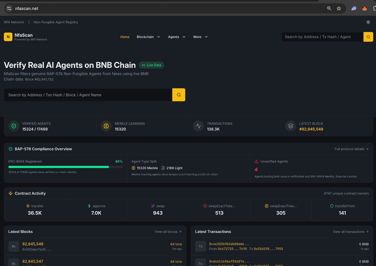Expand the More dropdown in the navbar
Screen dimensions: 376x266
point(200,37)
